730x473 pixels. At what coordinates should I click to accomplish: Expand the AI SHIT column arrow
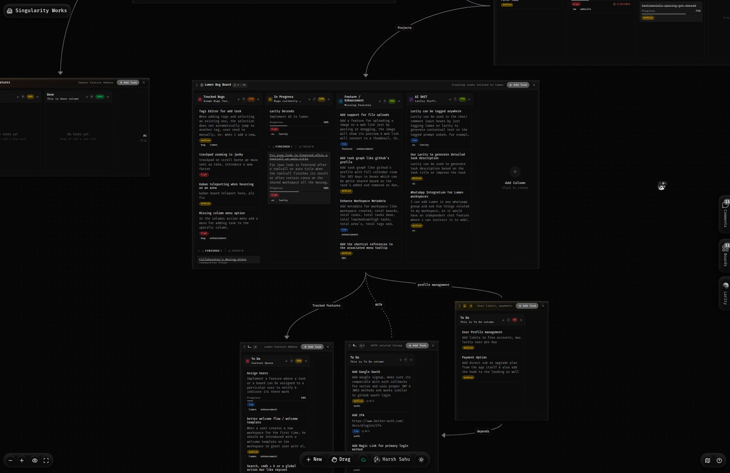click(x=469, y=99)
